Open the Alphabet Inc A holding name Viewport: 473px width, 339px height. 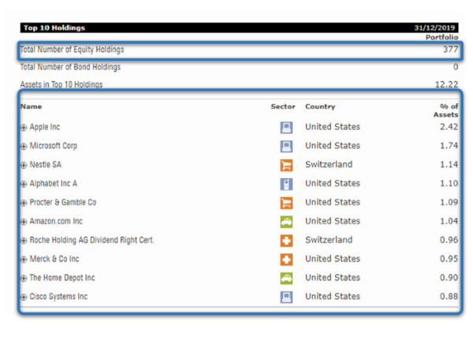point(54,184)
